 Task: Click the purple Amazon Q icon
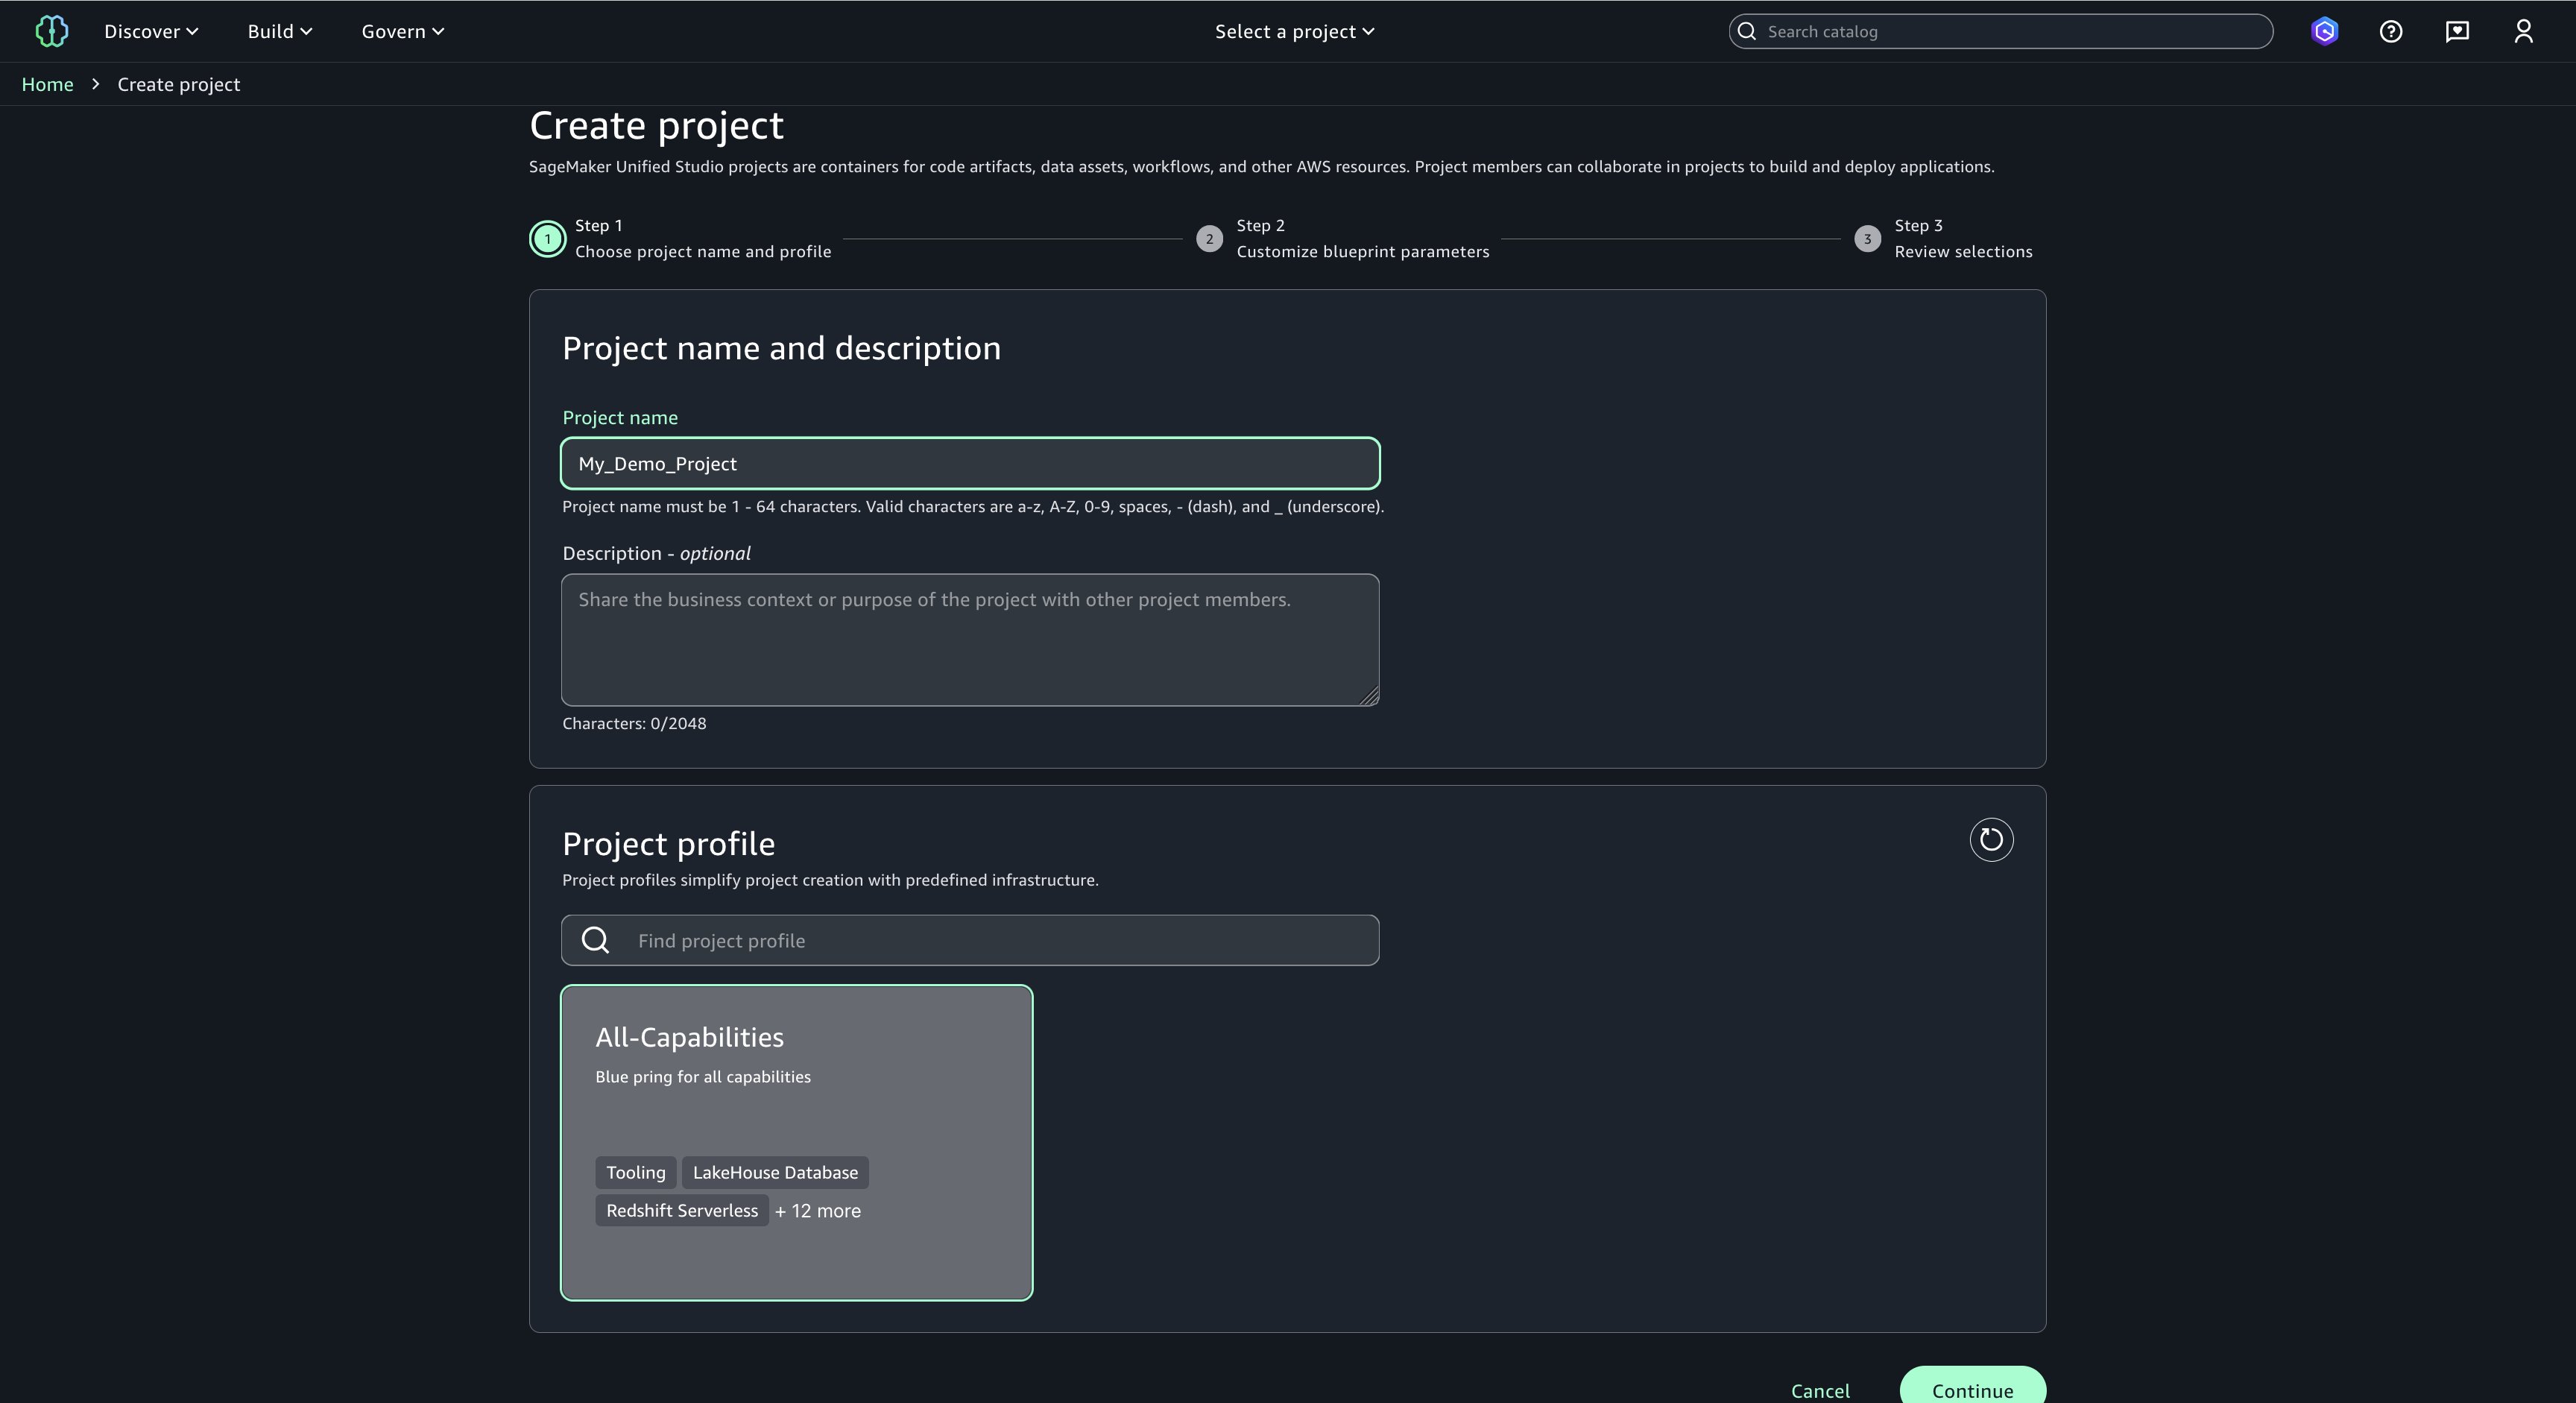[x=2324, y=31]
